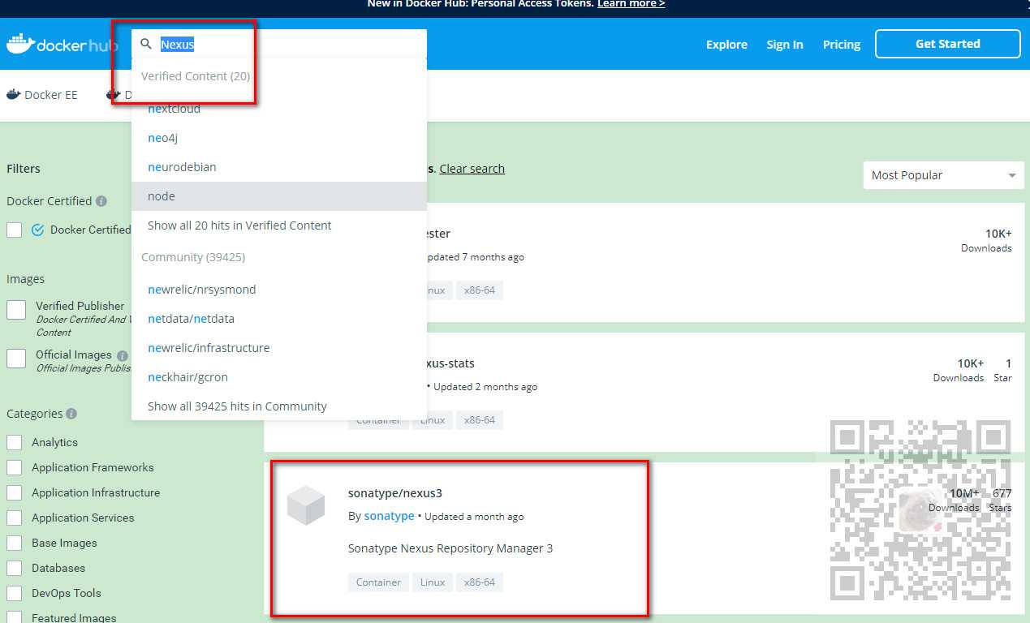The height and width of the screenshot is (623, 1030).
Task: Click info icon beside Official Images
Action: tap(122, 355)
